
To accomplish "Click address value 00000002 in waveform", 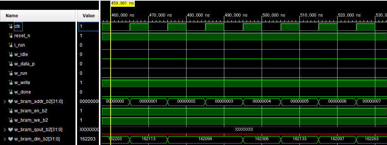I will click(186, 101).
